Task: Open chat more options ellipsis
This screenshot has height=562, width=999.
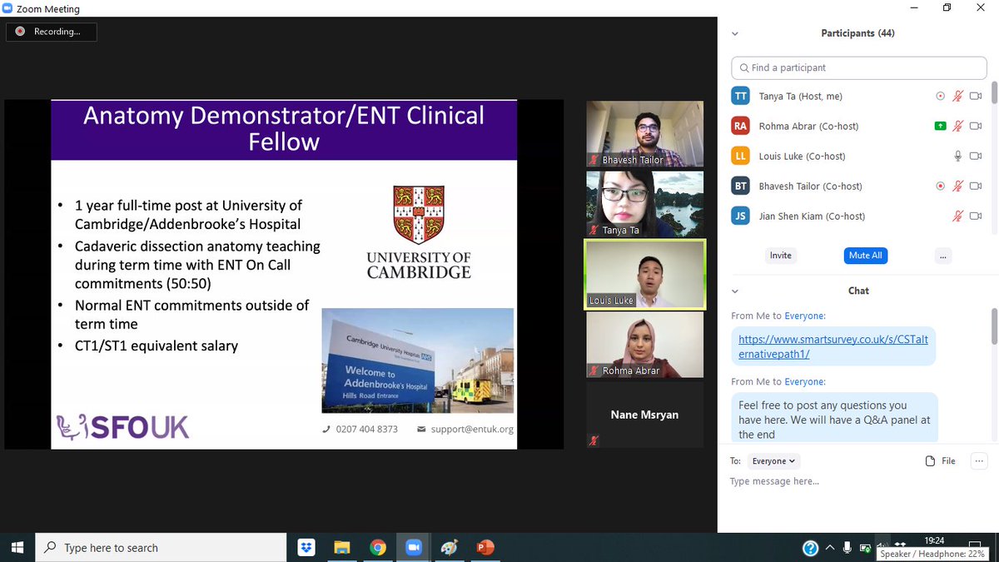Action: pos(978,461)
